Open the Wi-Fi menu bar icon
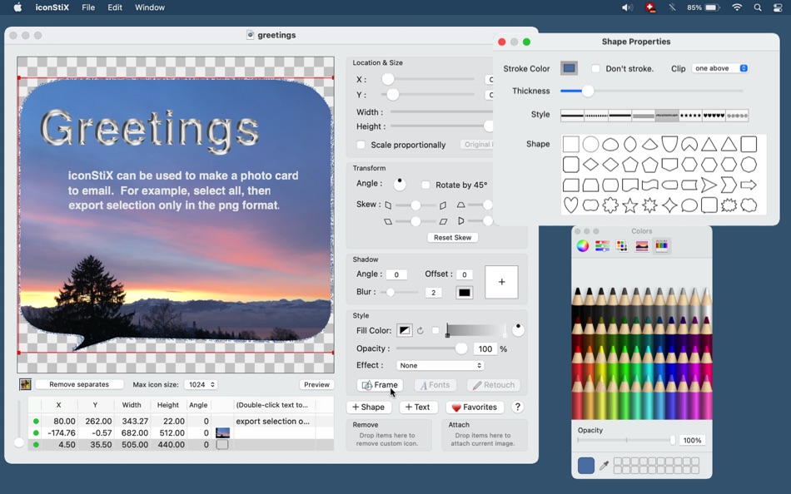The width and height of the screenshot is (791, 494). (737, 7)
